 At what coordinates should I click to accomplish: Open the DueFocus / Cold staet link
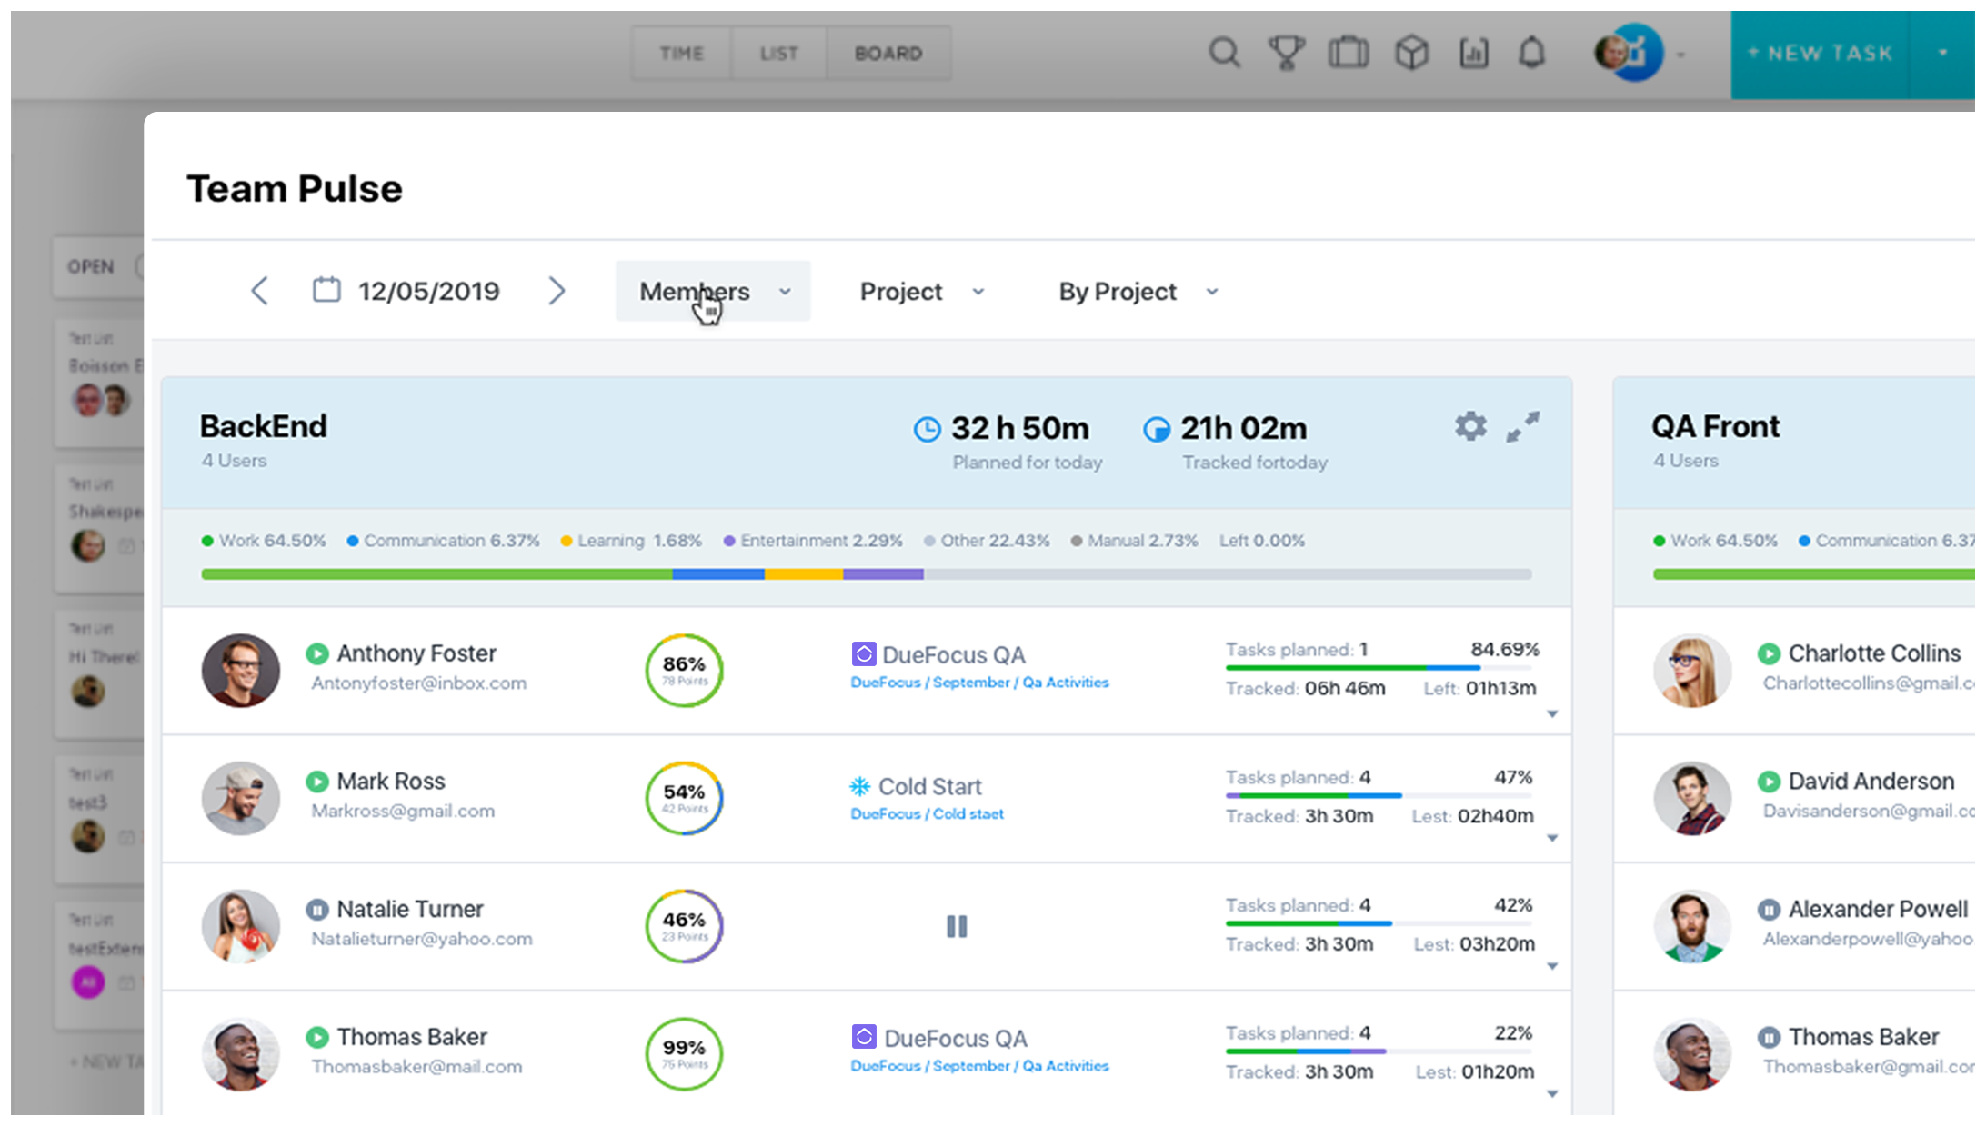927,814
